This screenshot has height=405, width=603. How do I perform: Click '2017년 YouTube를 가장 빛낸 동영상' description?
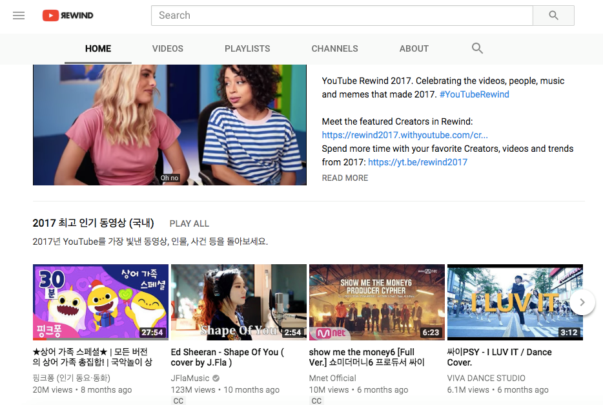click(x=150, y=242)
